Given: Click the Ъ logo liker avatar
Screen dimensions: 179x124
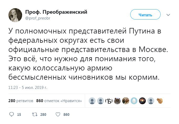Looking at the screenshot, I should pos(109,101).
